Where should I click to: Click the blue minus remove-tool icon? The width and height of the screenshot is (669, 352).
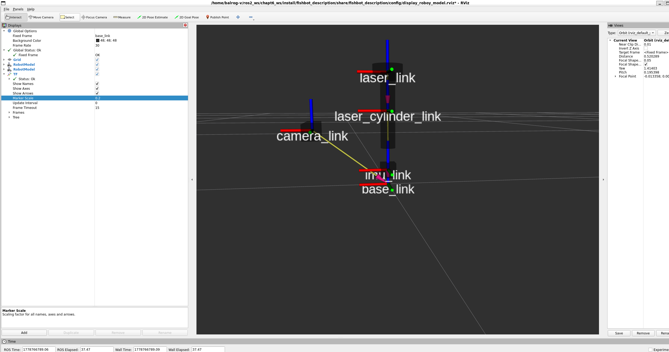click(x=251, y=17)
